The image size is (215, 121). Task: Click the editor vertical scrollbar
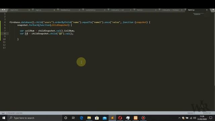(x=214, y=49)
